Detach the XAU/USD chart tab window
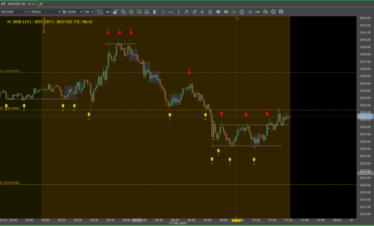 [29, 4]
